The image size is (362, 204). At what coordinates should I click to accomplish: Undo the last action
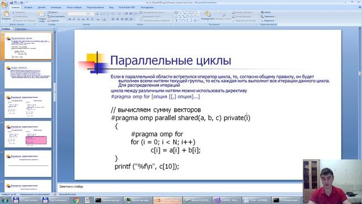click(x=15, y=2)
